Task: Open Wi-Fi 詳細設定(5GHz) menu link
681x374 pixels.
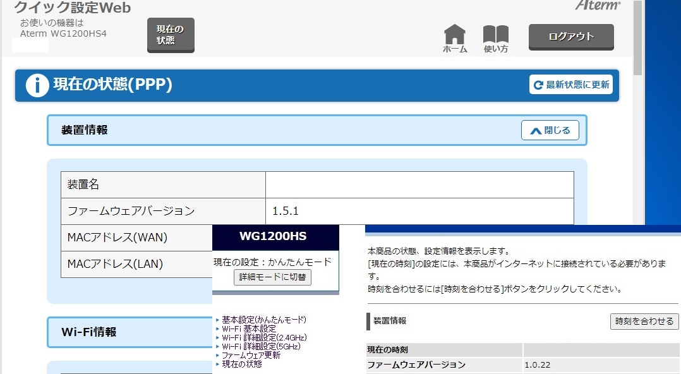Action: [261, 346]
